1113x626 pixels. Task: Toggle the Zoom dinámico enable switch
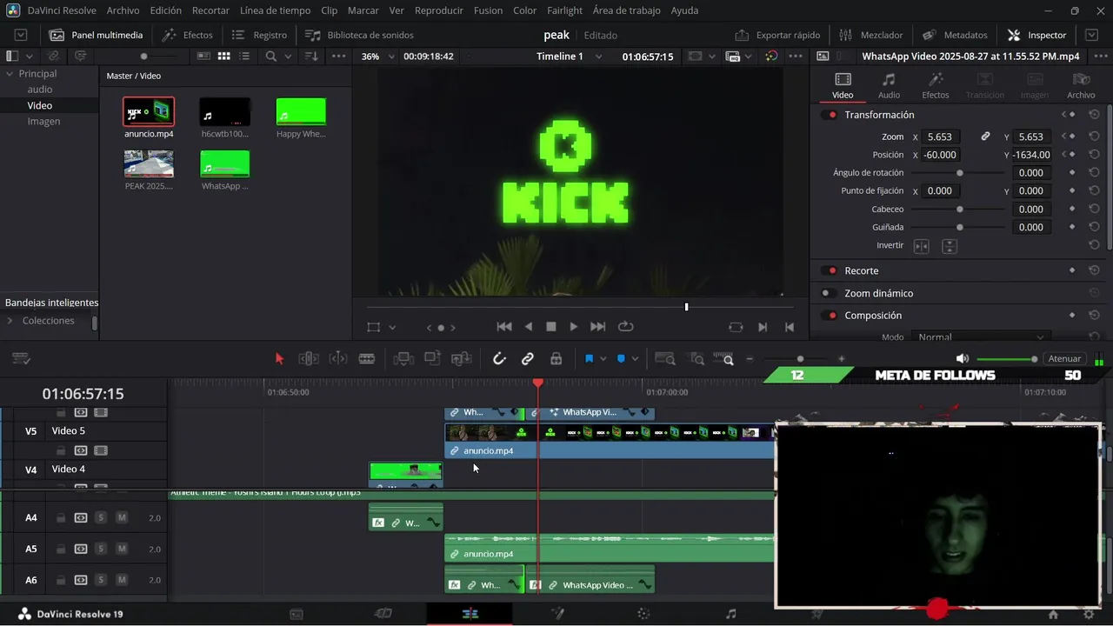pos(830,293)
